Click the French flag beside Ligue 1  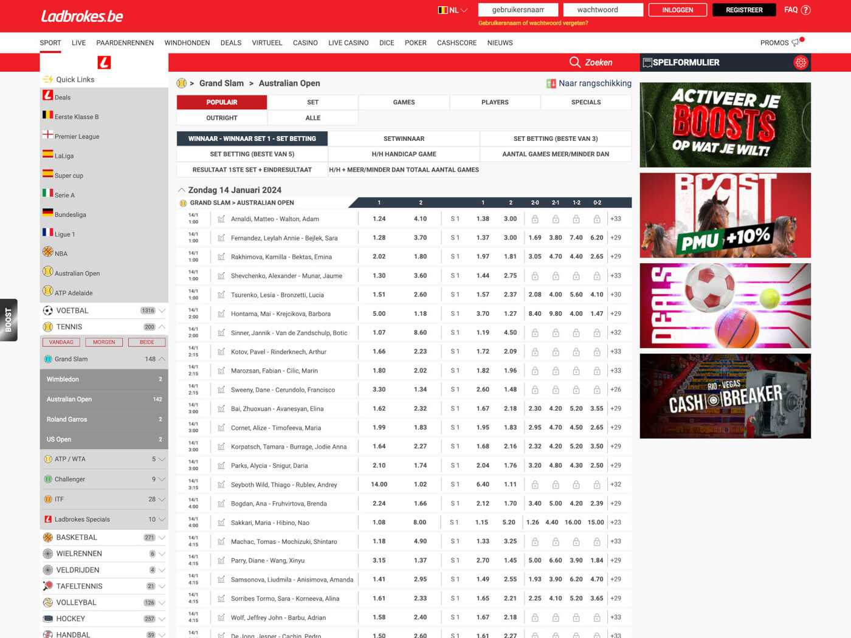[x=47, y=232]
